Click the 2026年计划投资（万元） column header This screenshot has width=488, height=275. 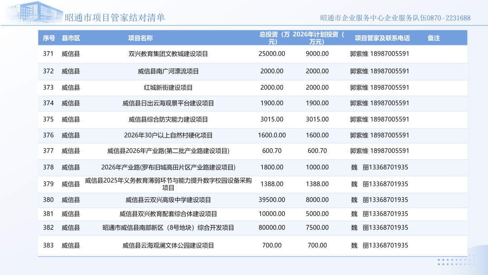[319, 38]
